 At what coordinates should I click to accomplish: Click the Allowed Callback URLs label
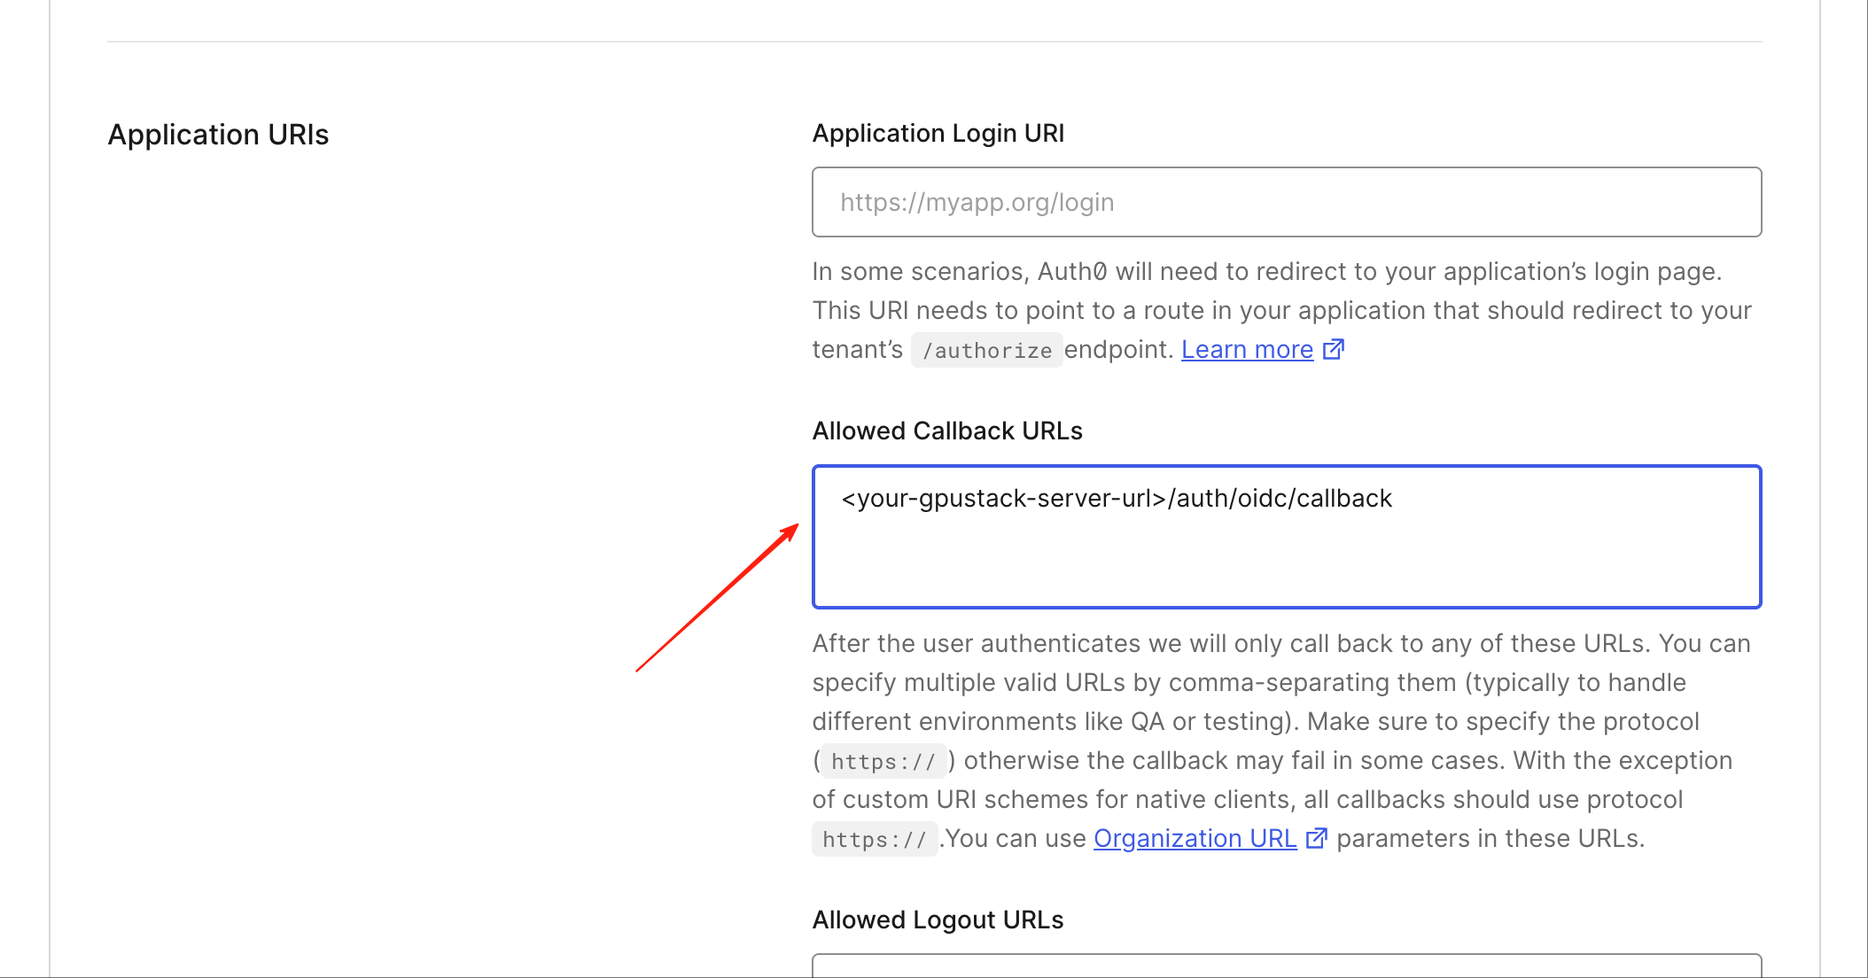(x=947, y=431)
